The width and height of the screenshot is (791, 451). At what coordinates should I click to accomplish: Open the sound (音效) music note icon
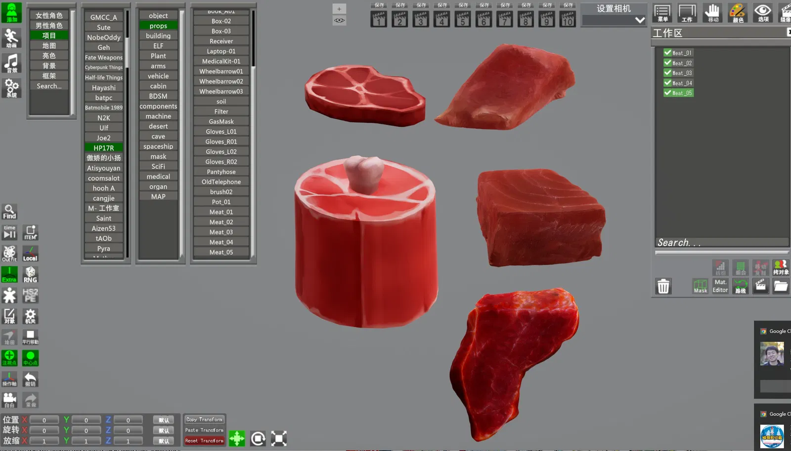click(11, 63)
